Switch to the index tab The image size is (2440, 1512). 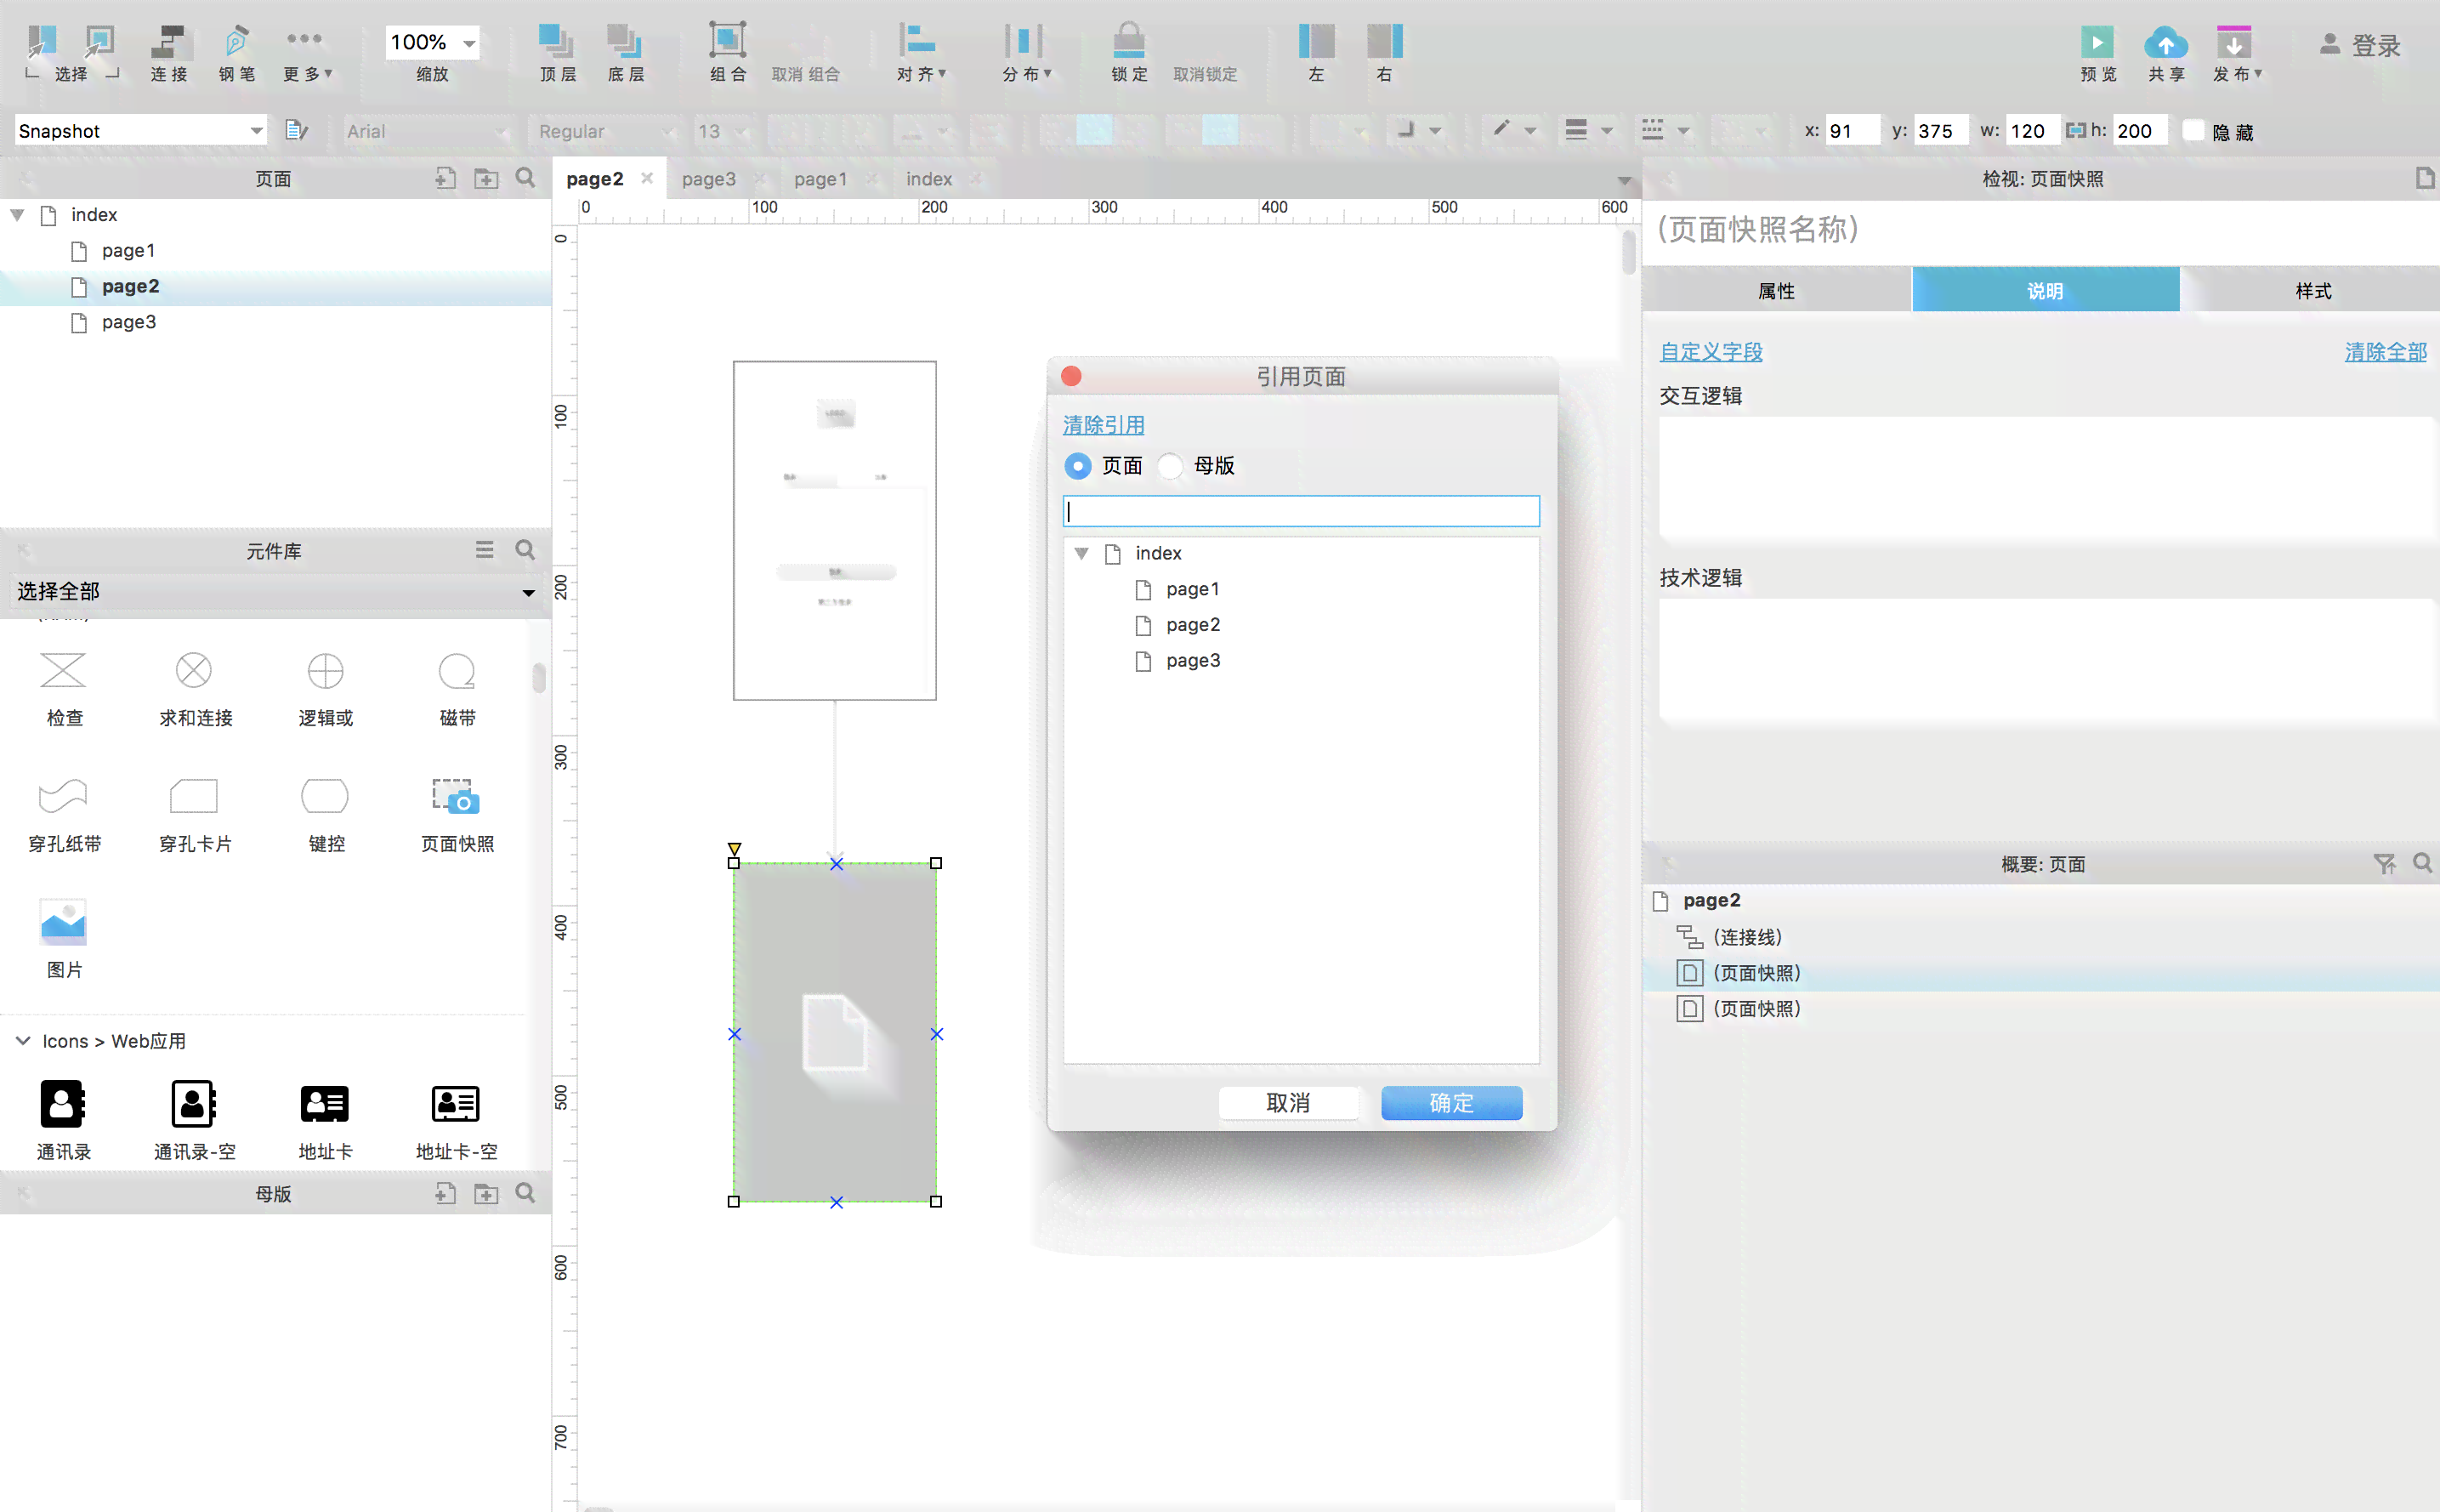click(x=928, y=178)
